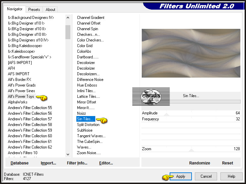Click Randomize filter settings
Image resolution: width=246 pixels, height=184 pixels.
pyautogui.click(x=200, y=163)
